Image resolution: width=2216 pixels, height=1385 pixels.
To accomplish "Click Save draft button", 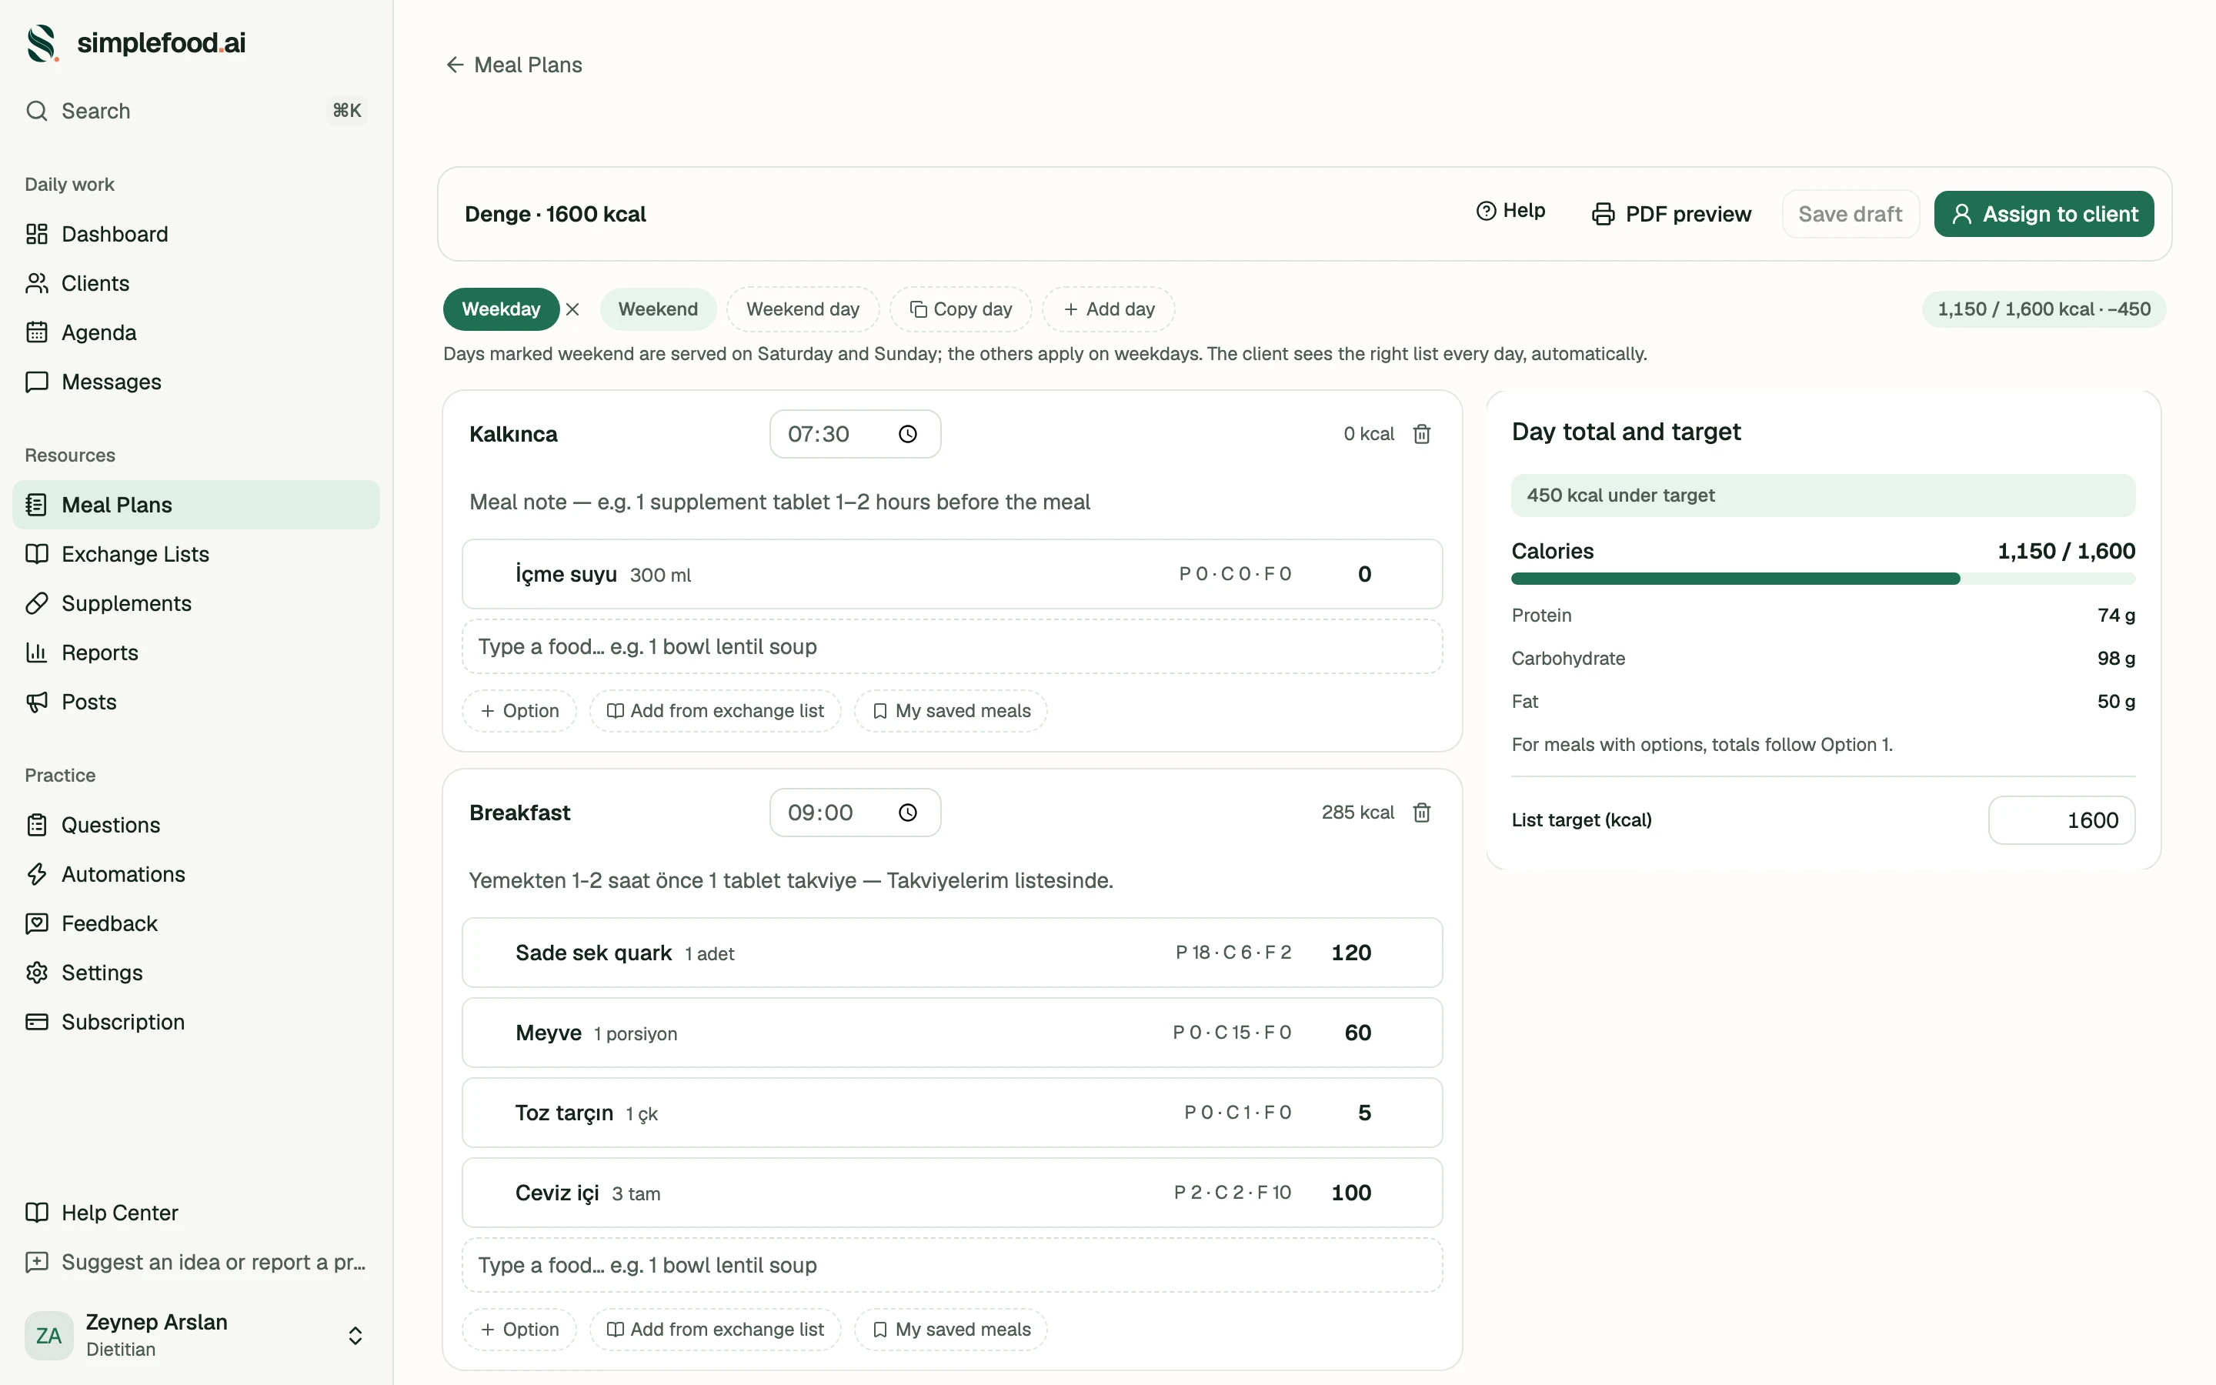I will tap(1850, 215).
